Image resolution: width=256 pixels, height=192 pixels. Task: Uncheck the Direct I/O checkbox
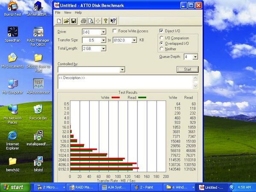(x=161, y=31)
